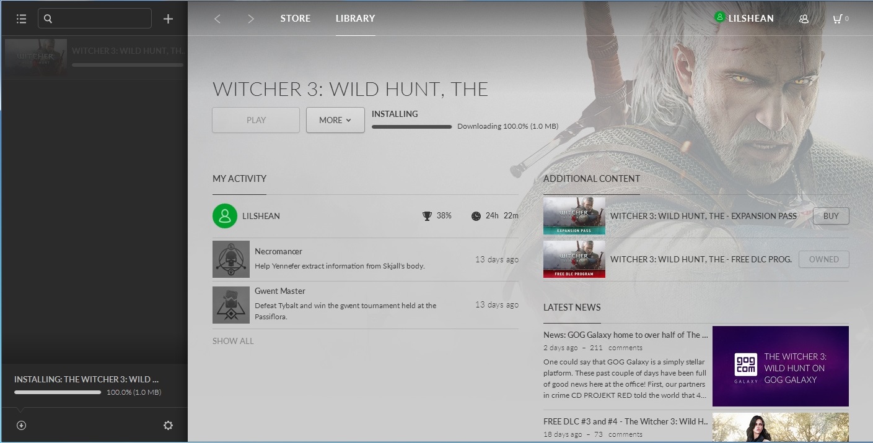Click the green LILSHEAN avatar in header
873x443 pixels.
[x=719, y=17]
